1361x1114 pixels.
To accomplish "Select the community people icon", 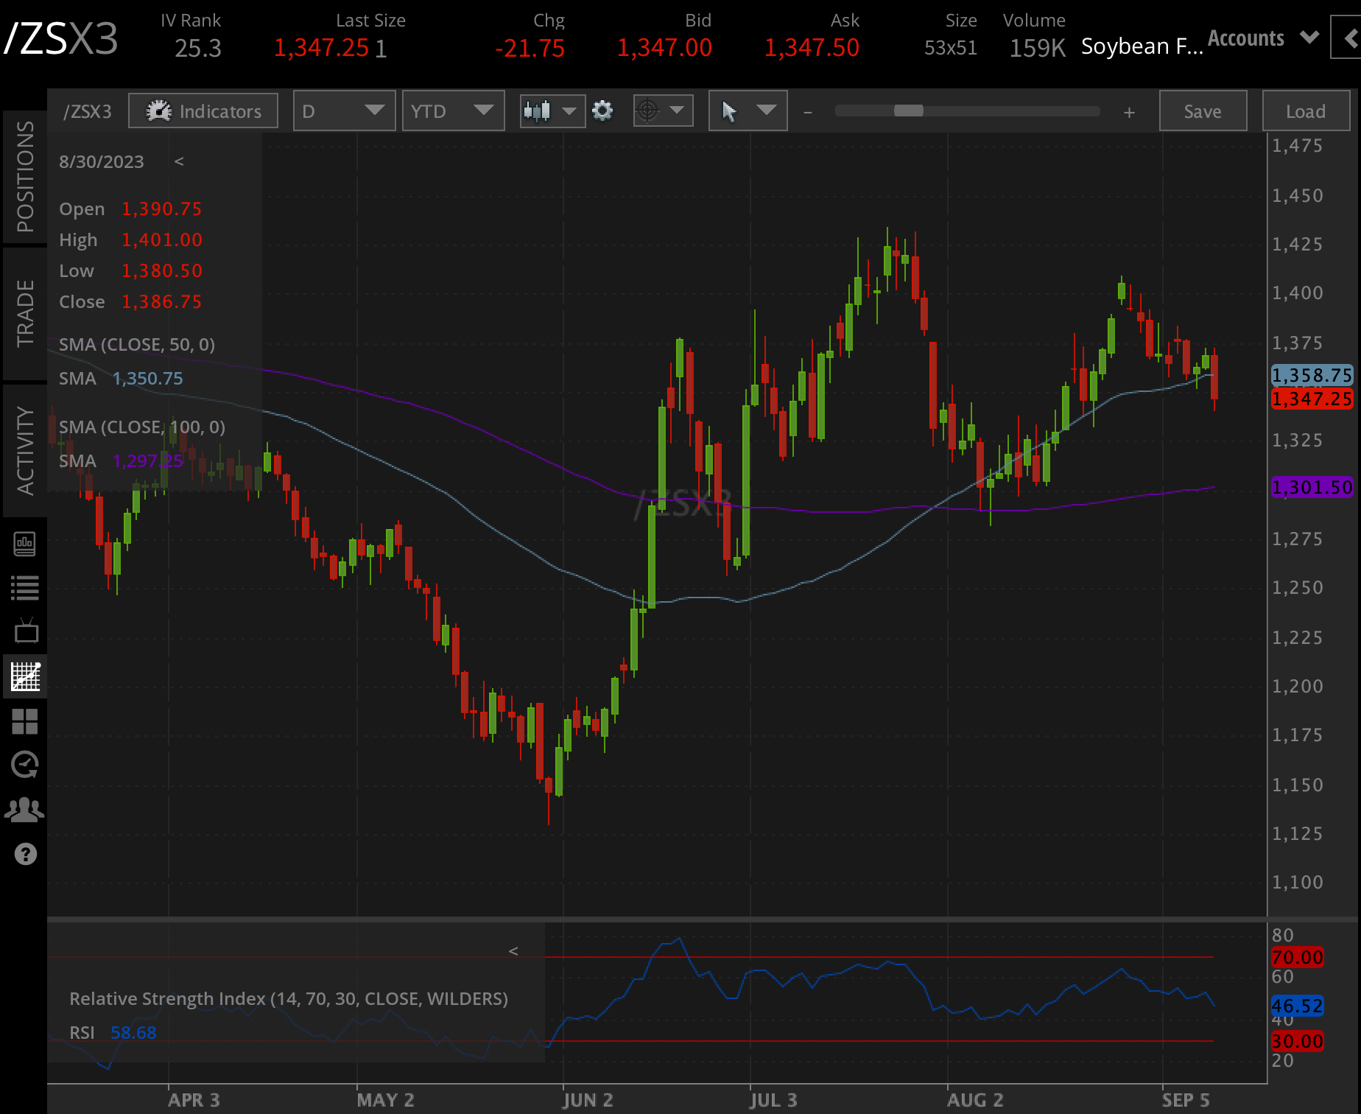I will point(26,808).
